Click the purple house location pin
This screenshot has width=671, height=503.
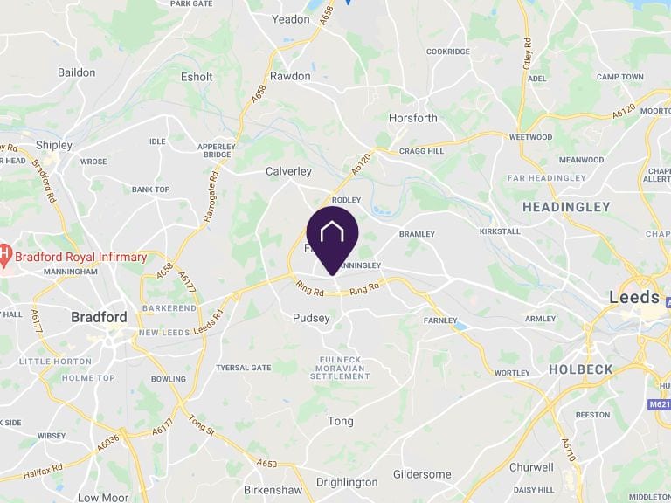pyautogui.click(x=332, y=240)
